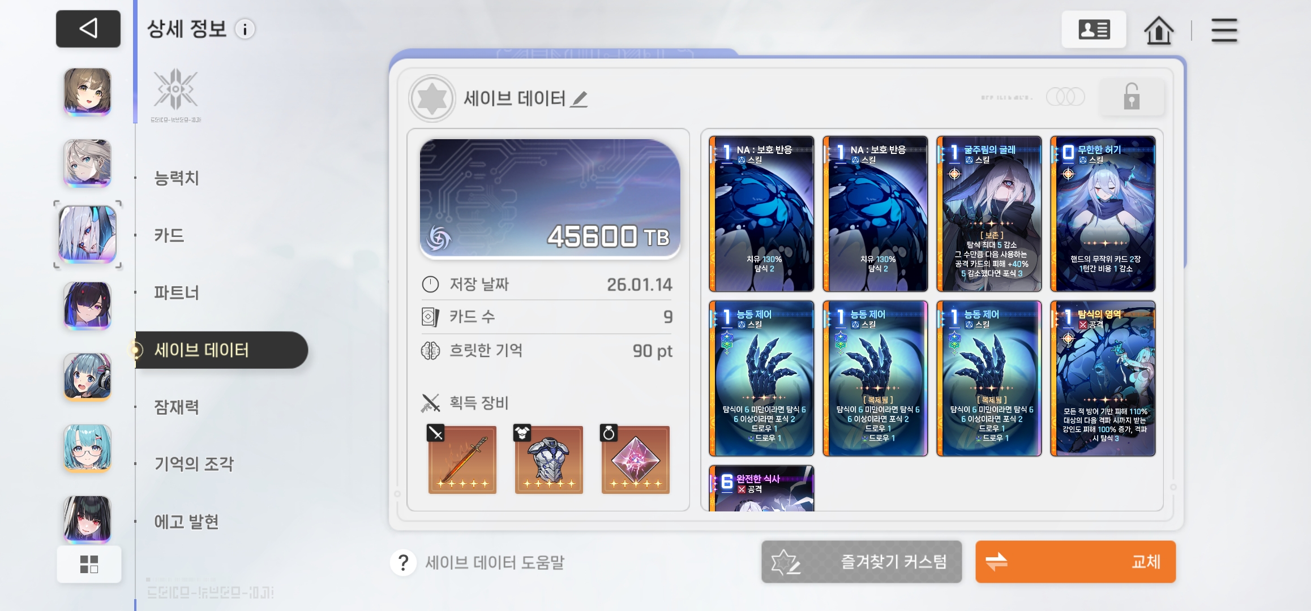Edit the 세이브 데이터 name pencil icon
Screen dimensions: 1311x611
(x=579, y=99)
